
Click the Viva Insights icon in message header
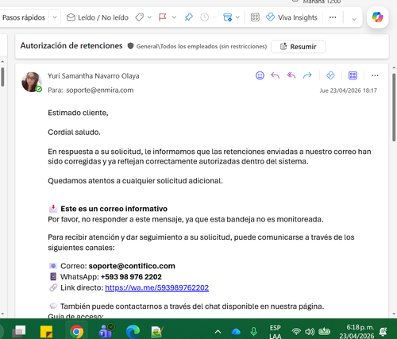pyautogui.click(x=330, y=75)
